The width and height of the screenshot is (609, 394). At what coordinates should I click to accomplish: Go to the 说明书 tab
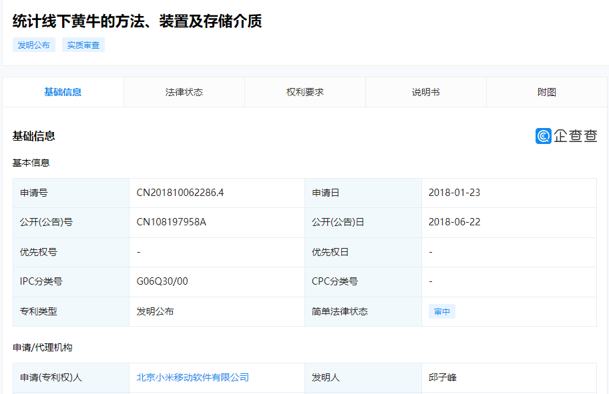pos(425,92)
